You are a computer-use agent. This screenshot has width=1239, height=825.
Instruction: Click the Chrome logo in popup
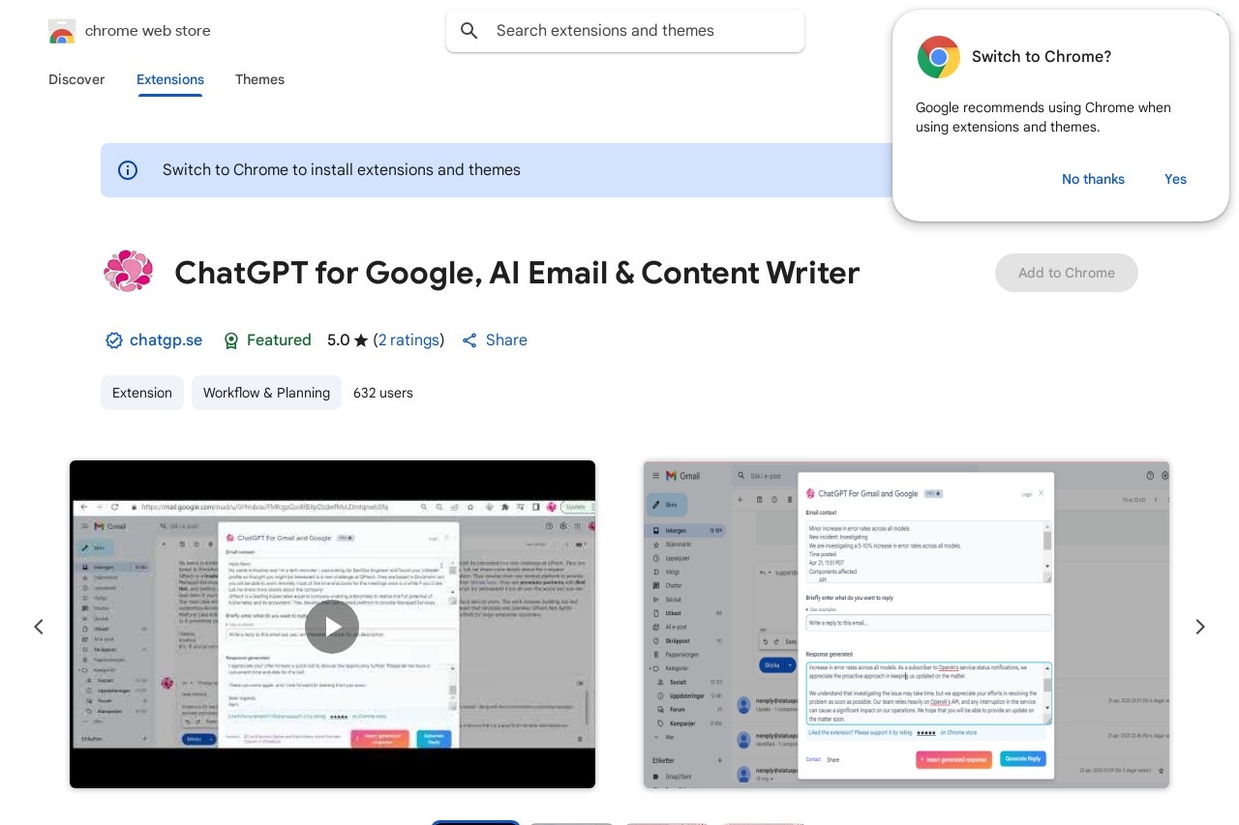(x=938, y=57)
